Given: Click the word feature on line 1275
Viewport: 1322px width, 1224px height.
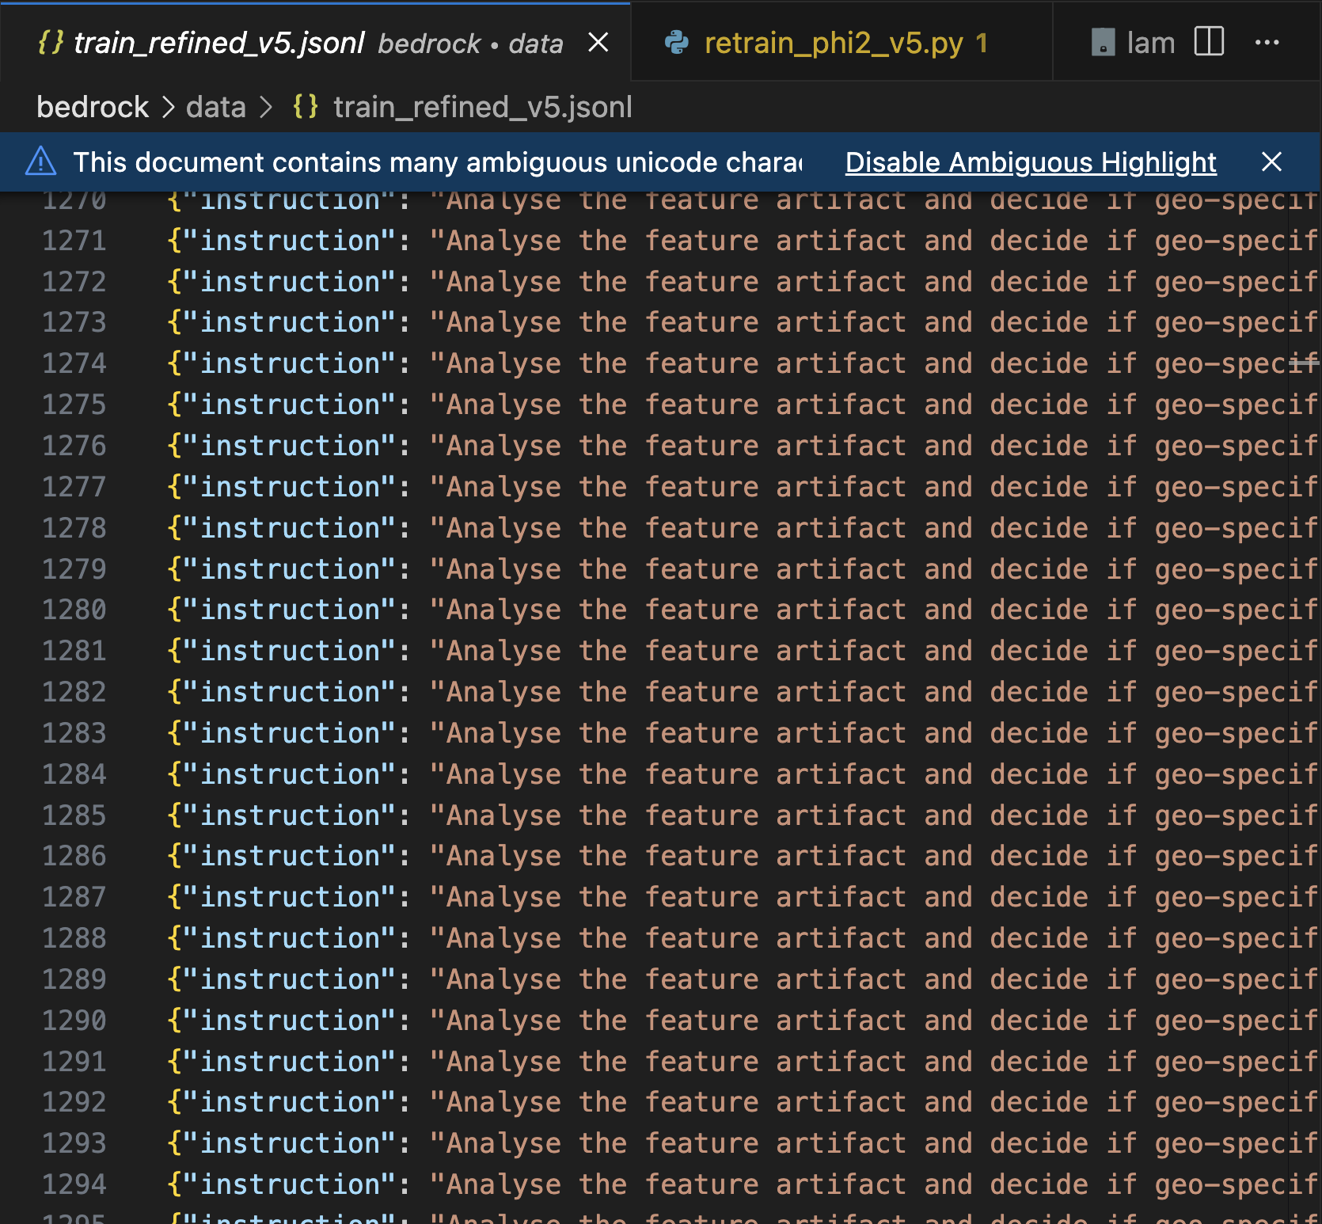Looking at the screenshot, I should [x=701, y=405].
